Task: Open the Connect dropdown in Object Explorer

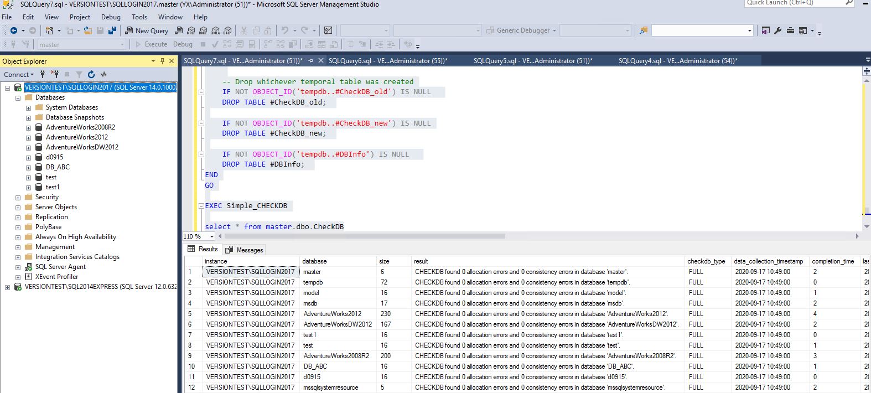Action: click(19, 74)
